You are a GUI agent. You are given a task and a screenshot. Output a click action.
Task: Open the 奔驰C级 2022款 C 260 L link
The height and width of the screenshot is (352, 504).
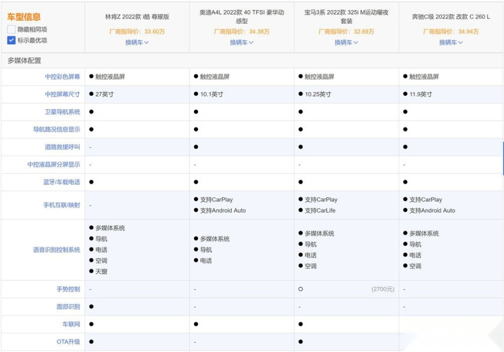coord(451,17)
